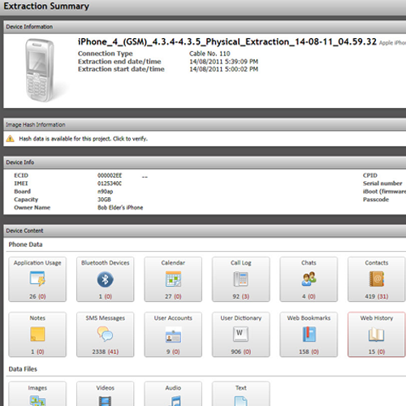Click the Calendar count 27 (0)
Image resolution: width=406 pixels, height=406 pixels.
click(173, 296)
